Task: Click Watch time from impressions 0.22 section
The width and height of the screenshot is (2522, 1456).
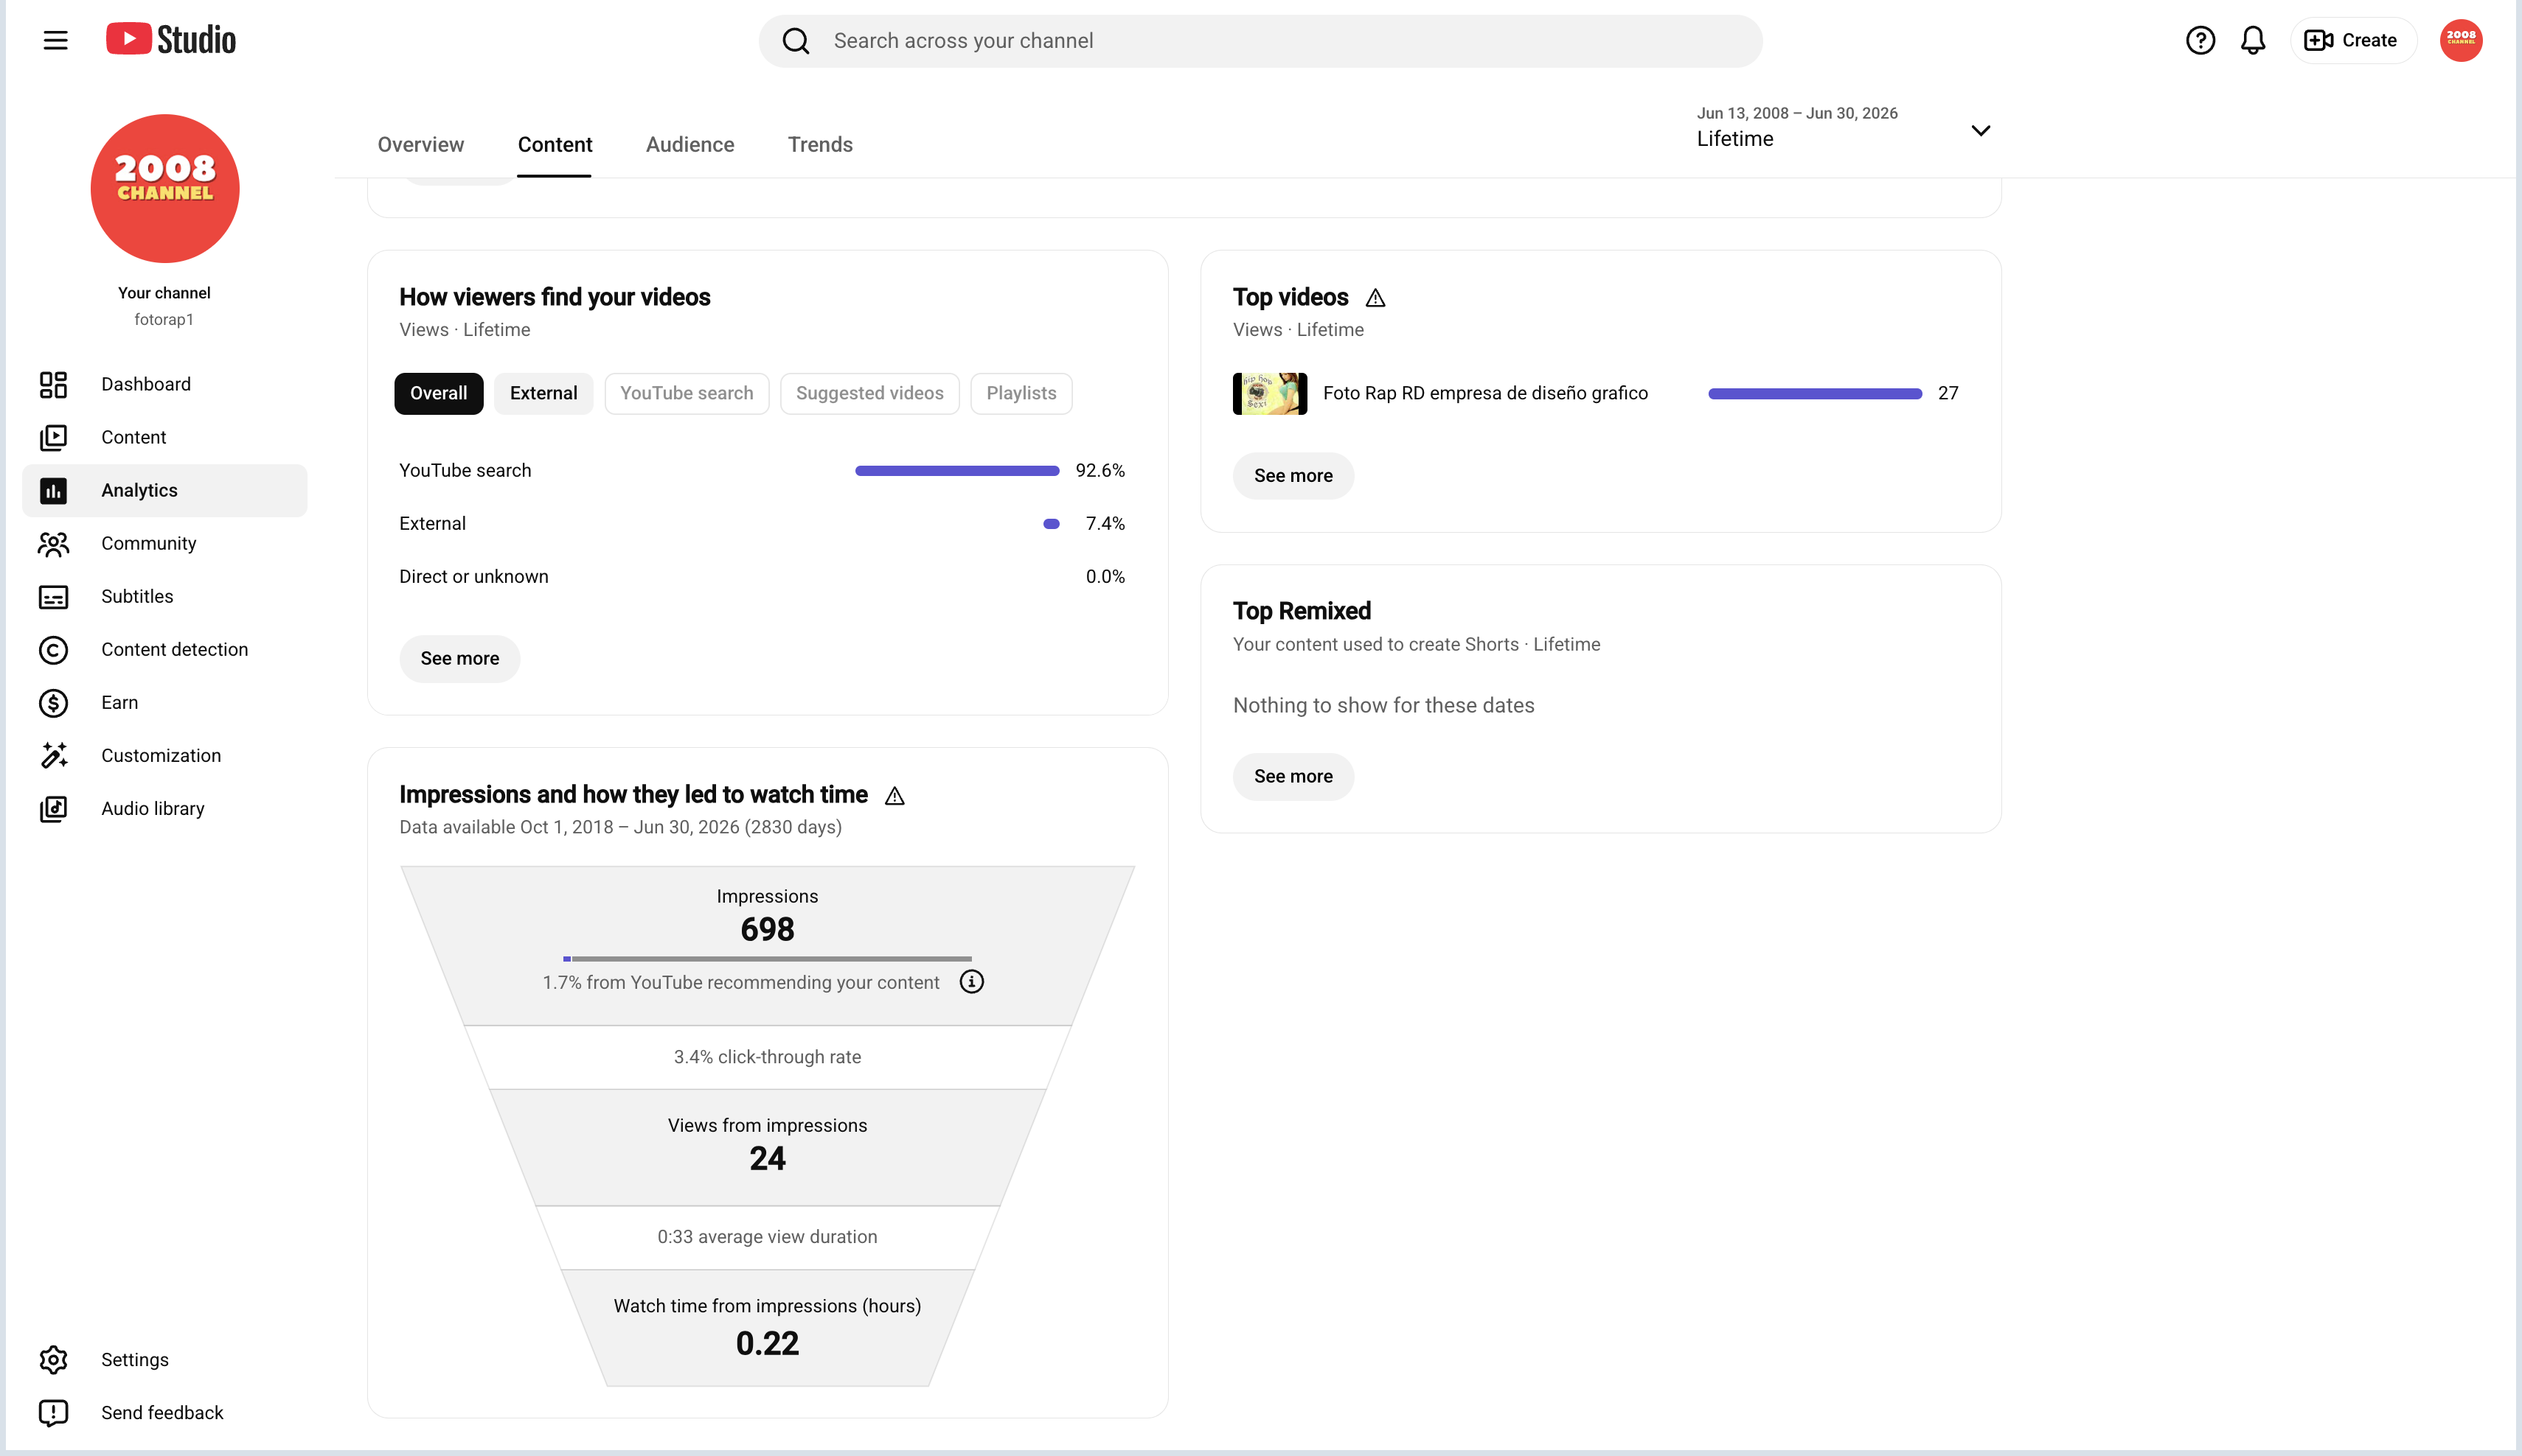Action: pyautogui.click(x=768, y=1328)
